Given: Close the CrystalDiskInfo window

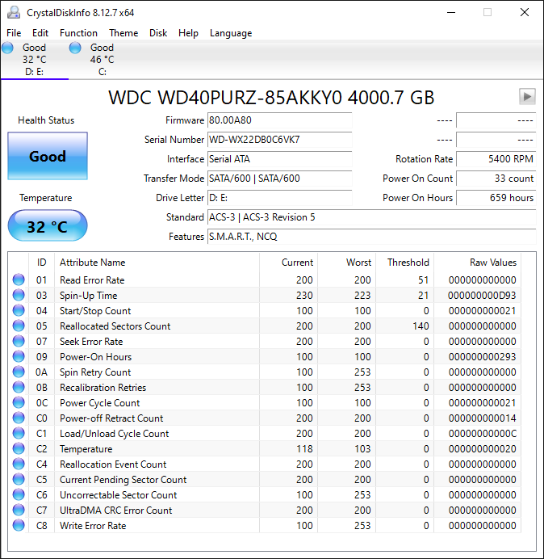Looking at the screenshot, I should (525, 12).
